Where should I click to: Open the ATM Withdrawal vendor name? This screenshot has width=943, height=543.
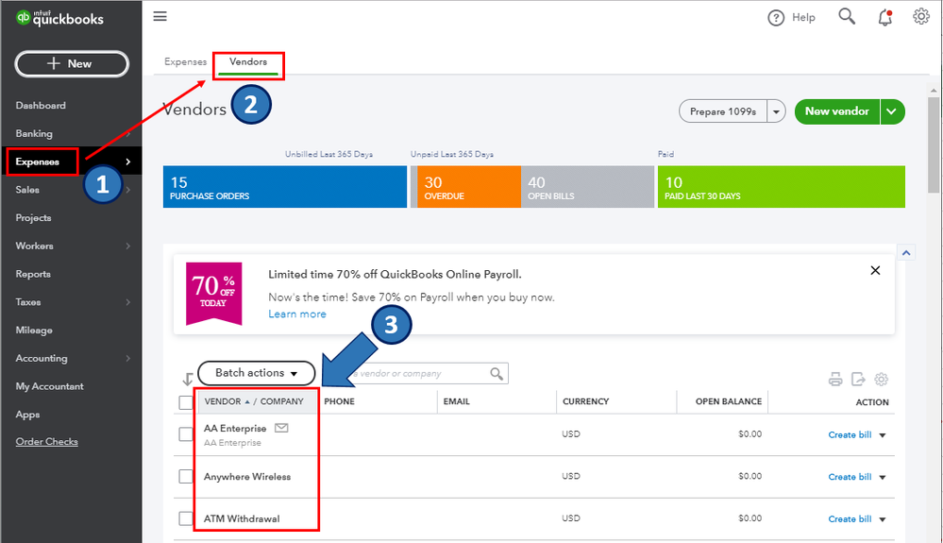242,519
